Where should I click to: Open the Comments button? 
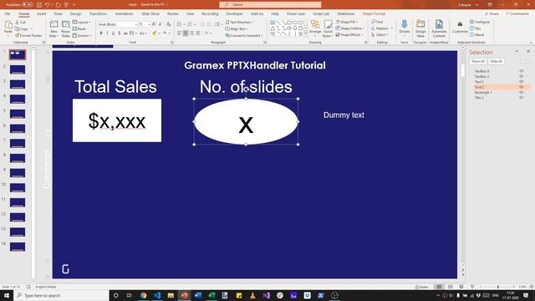click(517, 13)
